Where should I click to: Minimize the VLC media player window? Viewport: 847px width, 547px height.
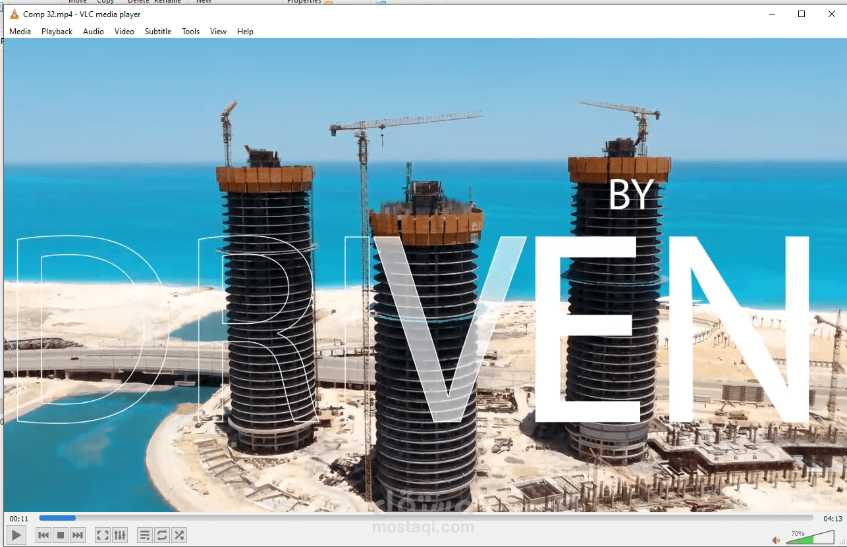771,14
